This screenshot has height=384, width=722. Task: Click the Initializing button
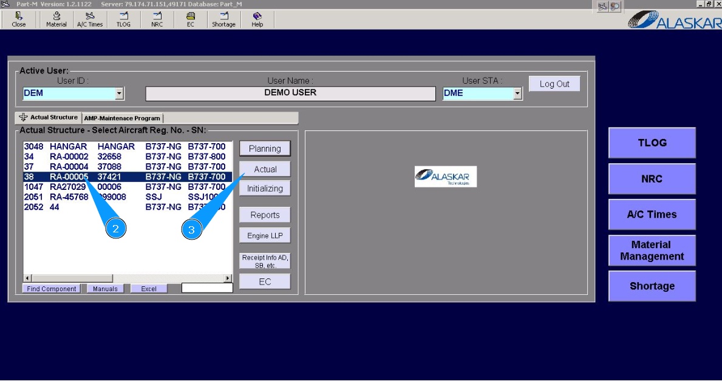click(x=265, y=189)
